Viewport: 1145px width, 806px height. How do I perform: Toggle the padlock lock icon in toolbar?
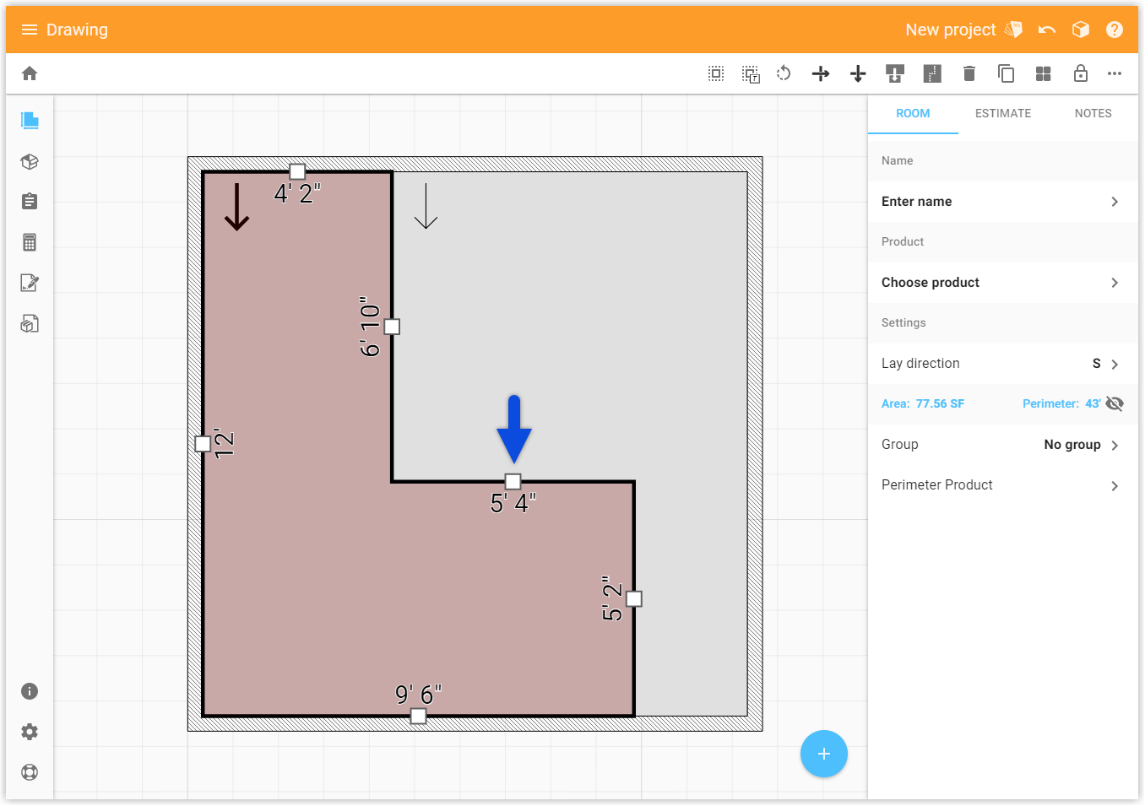[1081, 73]
